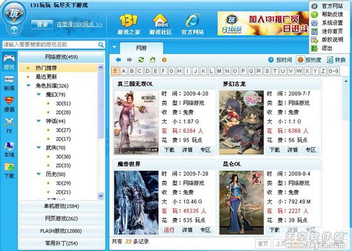Image resolution: width=352 pixels, height=251 pixels.
Task: Click 专区 for 真三国无双OL
Action: (205, 150)
